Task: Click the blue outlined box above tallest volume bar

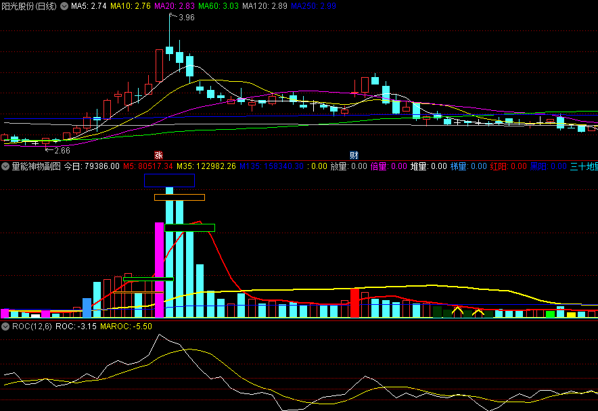Action: tap(169, 180)
